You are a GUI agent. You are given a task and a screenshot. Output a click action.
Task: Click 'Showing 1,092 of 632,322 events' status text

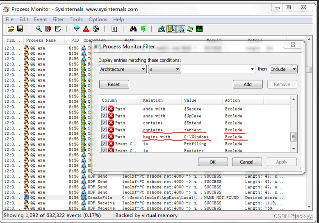click(52, 215)
